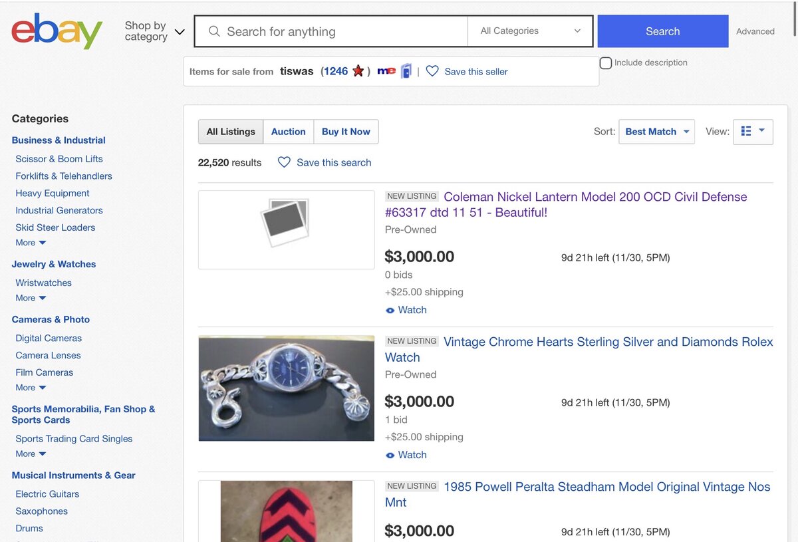Open the Advanced search link

755,31
